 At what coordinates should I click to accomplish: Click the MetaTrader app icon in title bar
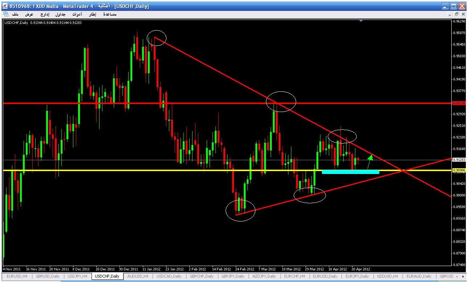5,6
